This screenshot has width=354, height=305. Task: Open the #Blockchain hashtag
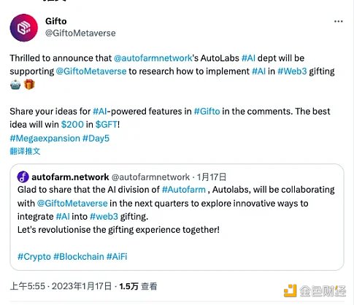coord(79,257)
